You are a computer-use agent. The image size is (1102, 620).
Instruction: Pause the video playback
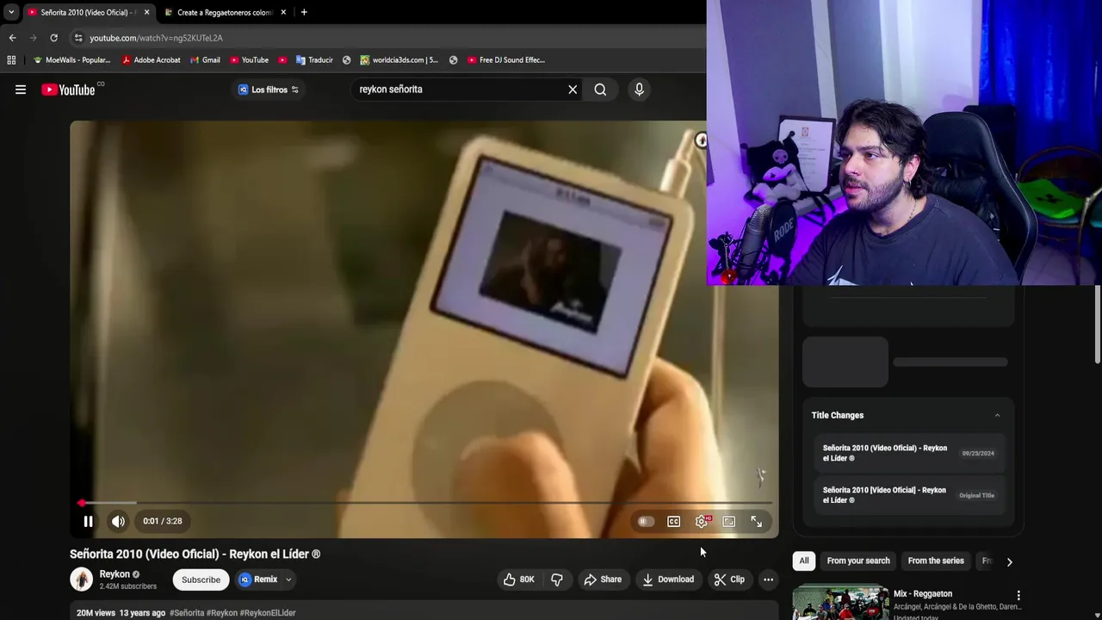[x=88, y=521]
